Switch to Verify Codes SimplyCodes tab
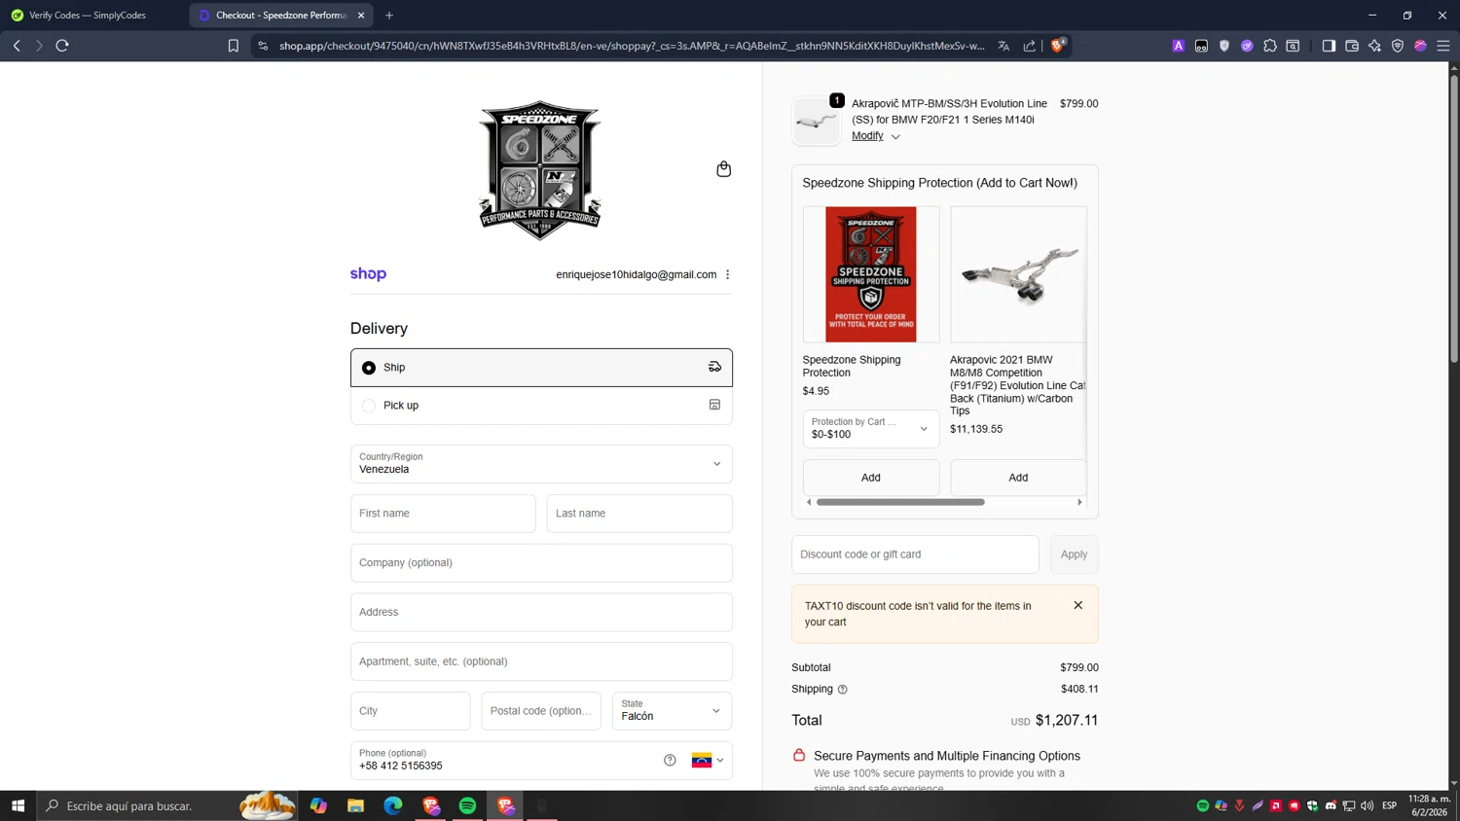 (93, 16)
